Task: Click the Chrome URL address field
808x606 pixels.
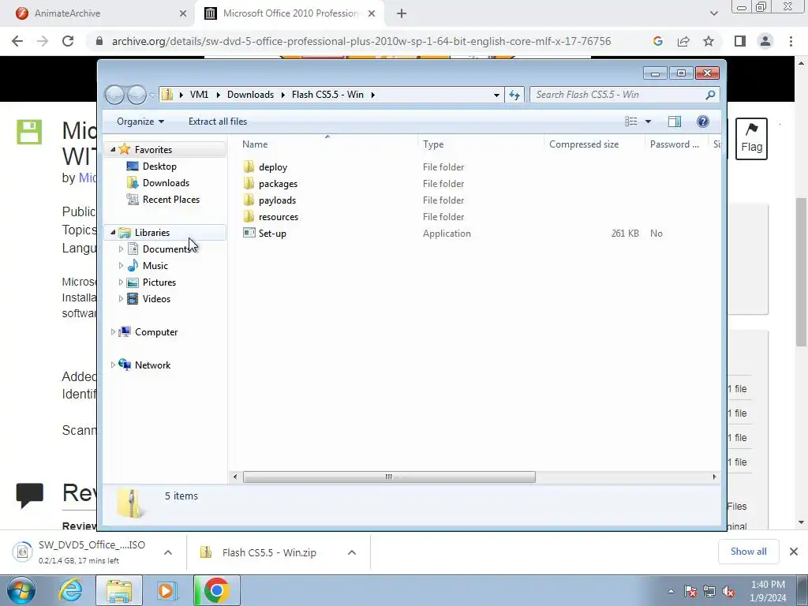Action: tap(361, 41)
